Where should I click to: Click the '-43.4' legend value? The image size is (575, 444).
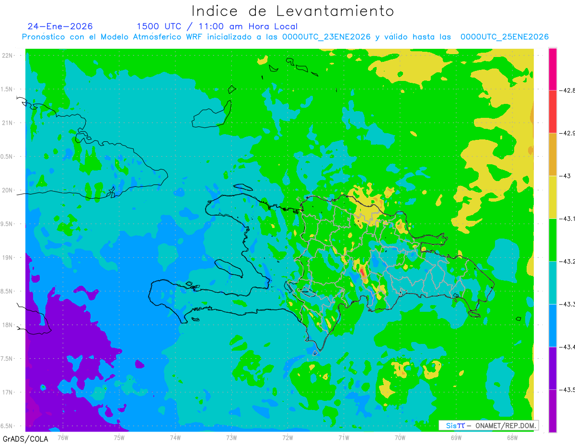tap(567, 347)
